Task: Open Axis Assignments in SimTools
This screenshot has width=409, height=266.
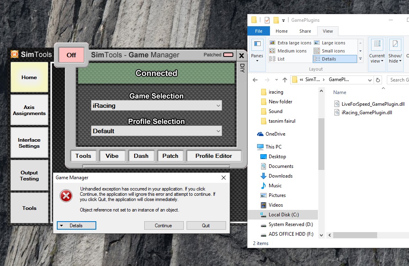Action: (29, 110)
